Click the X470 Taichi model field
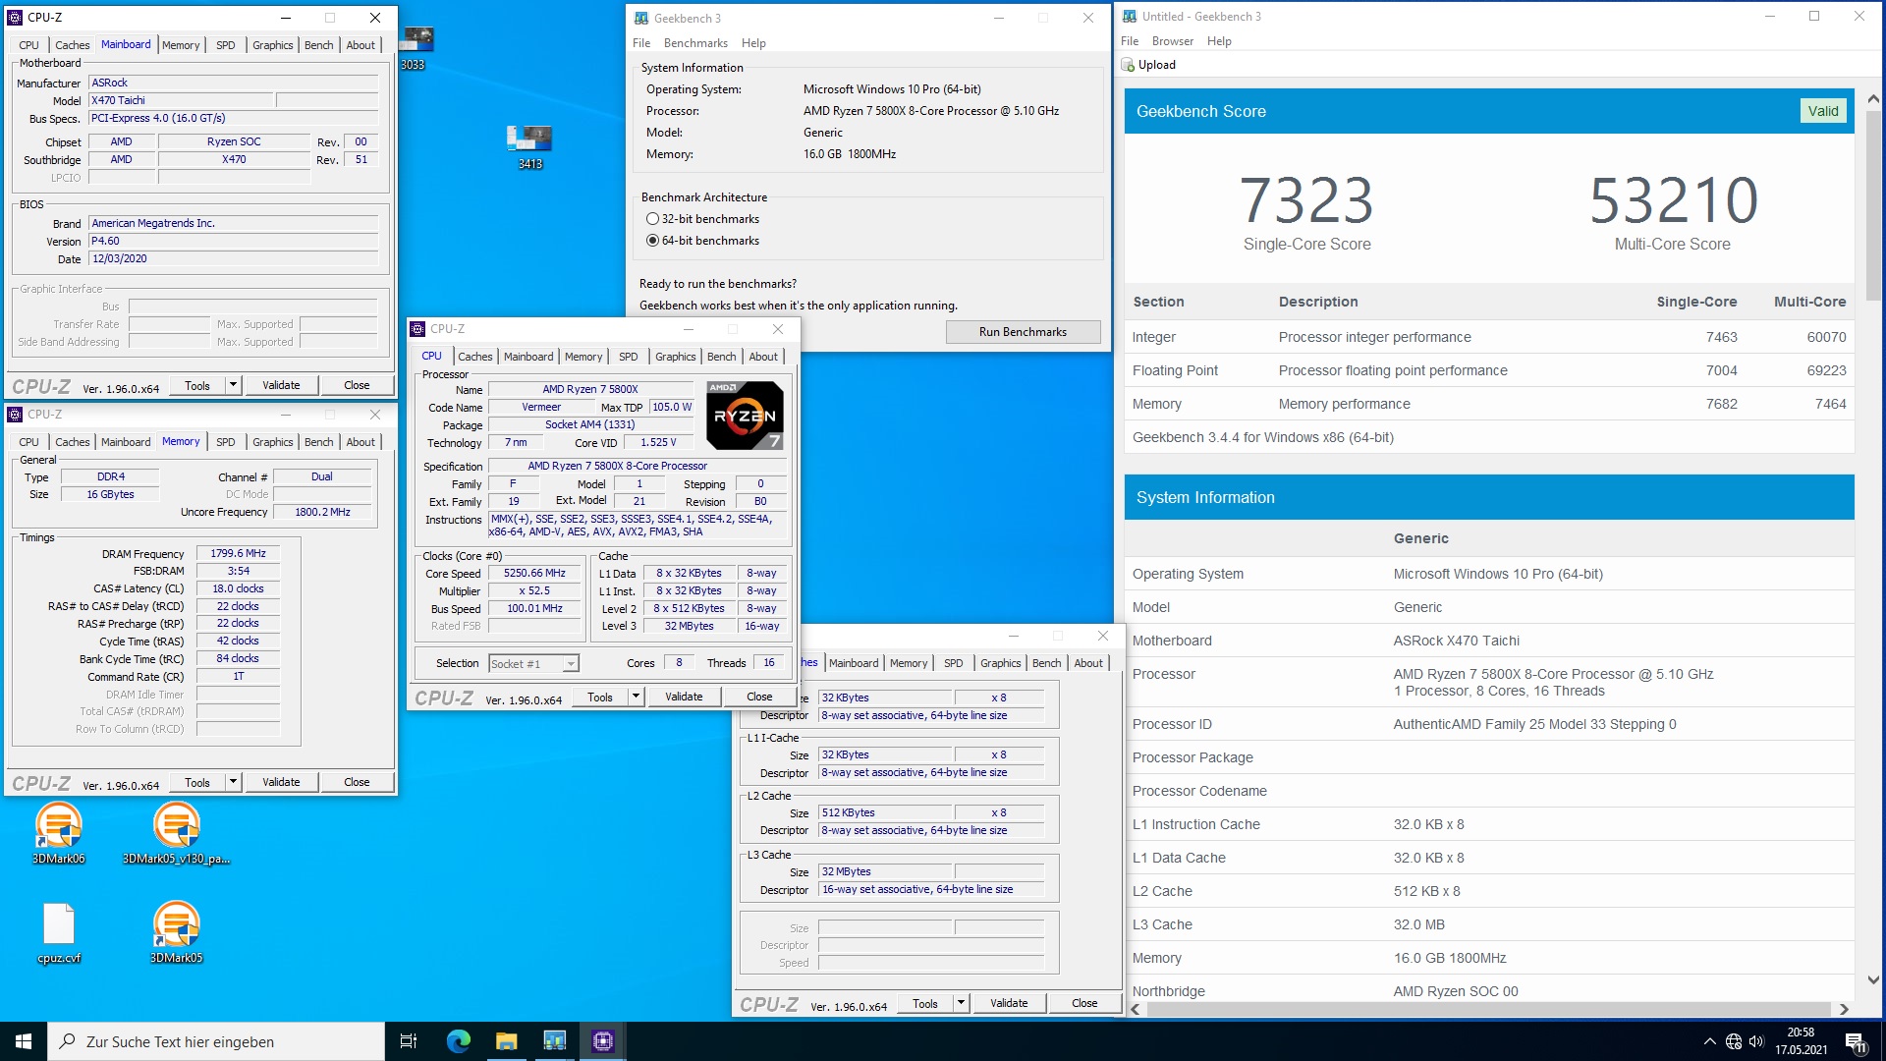Screen dimensions: 1886x1061 tap(181, 100)
